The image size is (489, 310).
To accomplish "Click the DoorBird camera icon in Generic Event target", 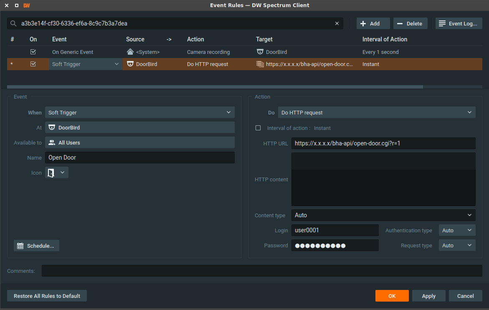I will point(260,52).
